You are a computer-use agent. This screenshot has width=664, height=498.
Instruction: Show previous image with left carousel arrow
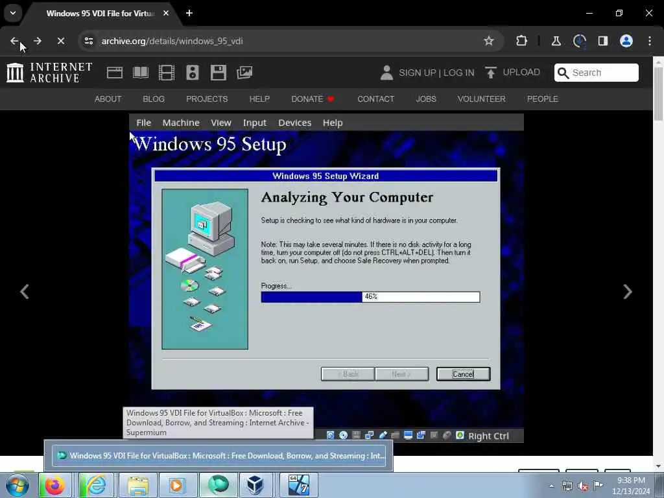pyautogui.click(x=24, y=291)
